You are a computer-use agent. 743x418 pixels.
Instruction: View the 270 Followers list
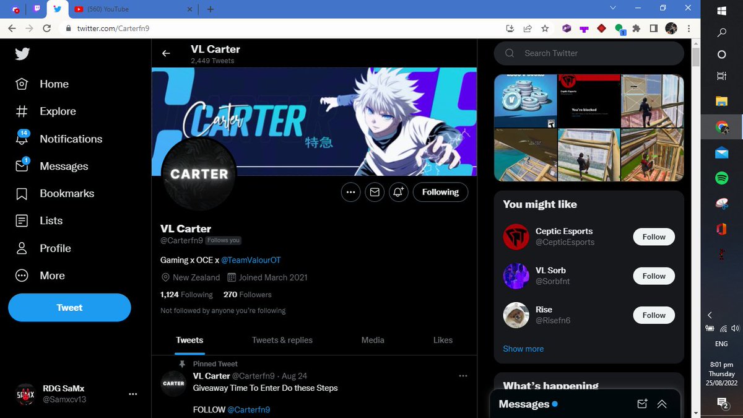pos(248,295)
